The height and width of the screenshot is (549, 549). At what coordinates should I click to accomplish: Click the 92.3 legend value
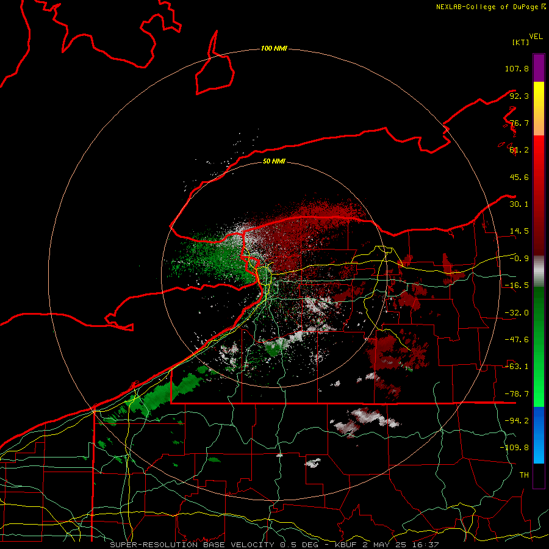tap(519, 96)
